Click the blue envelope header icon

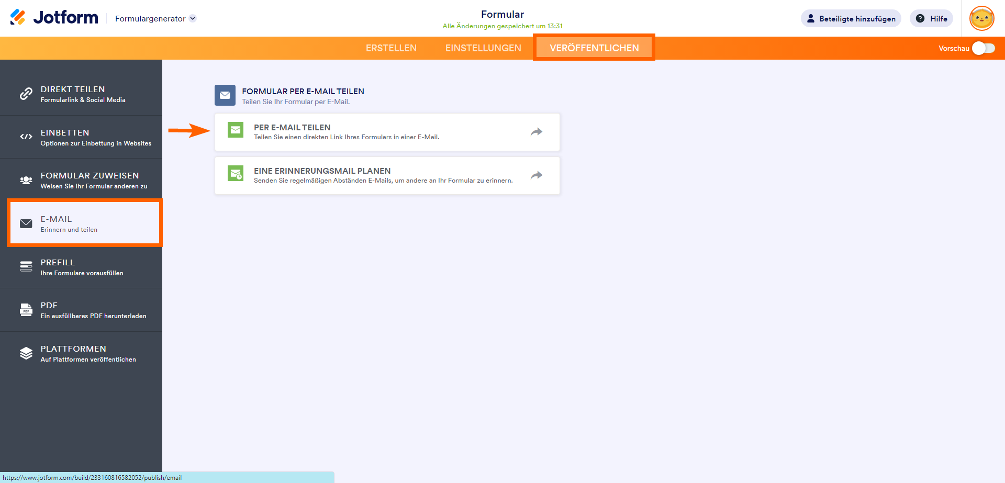coord(225,95)
